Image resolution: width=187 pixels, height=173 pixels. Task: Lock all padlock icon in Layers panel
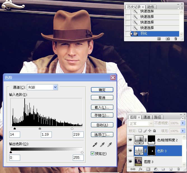point(154,131)
